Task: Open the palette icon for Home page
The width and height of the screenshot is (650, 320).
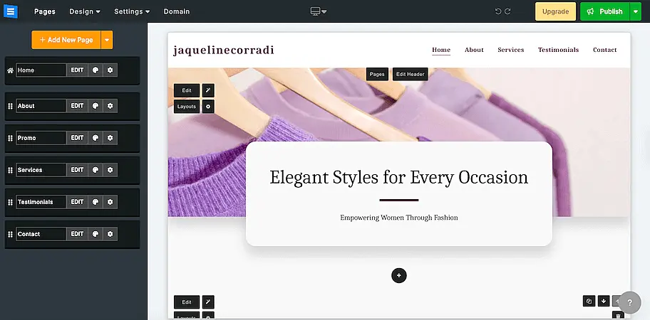Action: tap(96, 70)
